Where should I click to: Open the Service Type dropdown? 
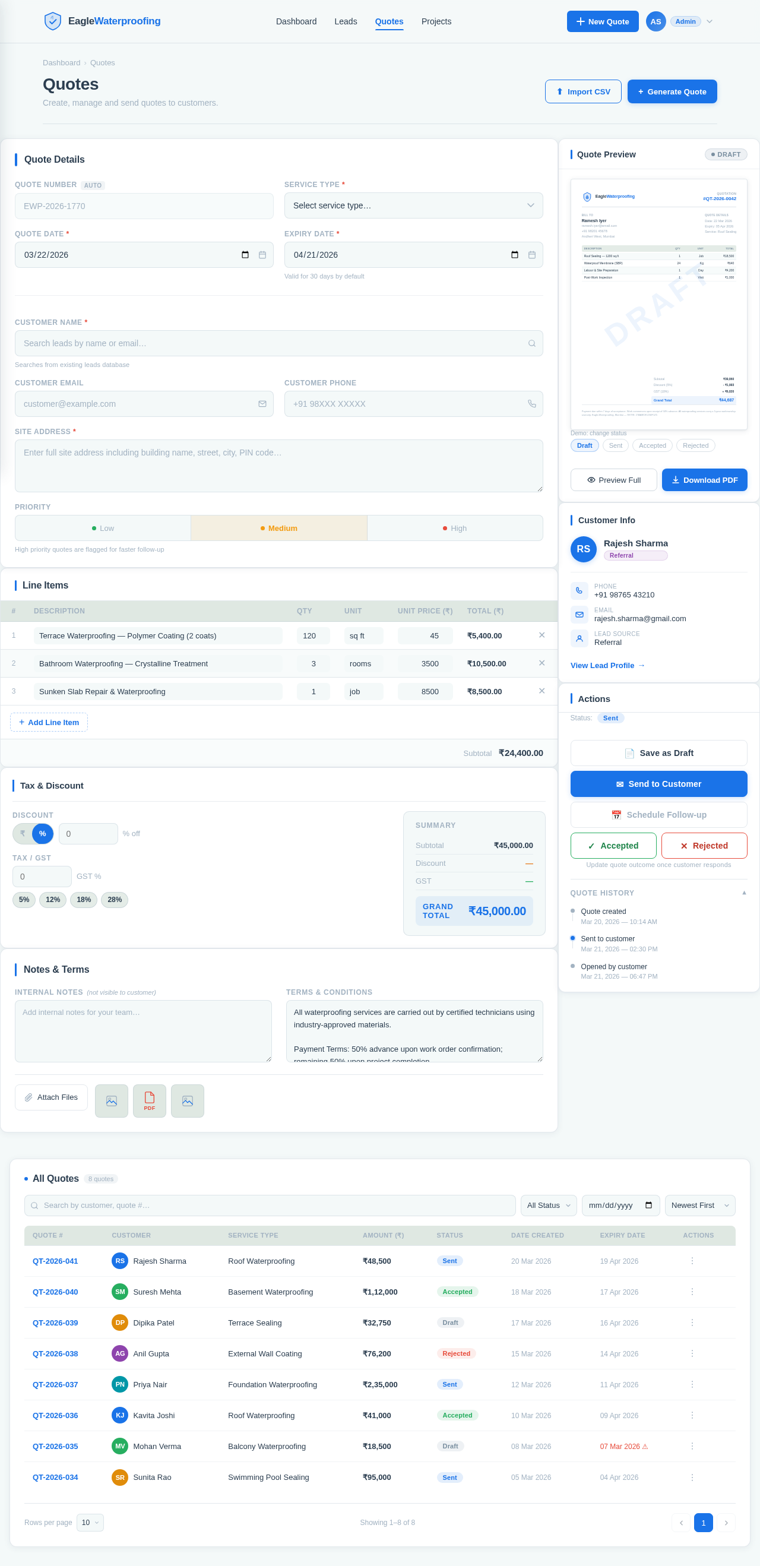(x=413, y=205)
